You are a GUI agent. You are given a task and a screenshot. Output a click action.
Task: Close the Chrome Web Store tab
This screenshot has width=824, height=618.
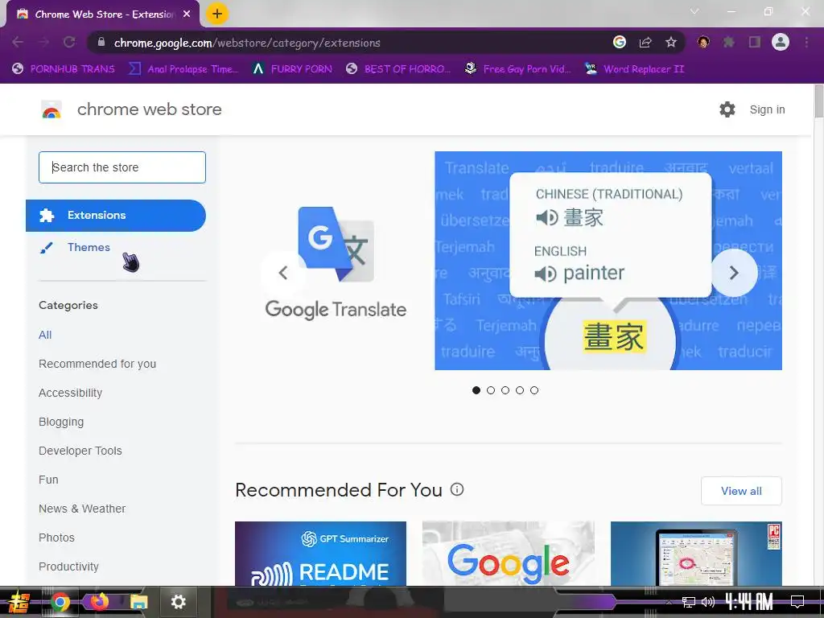click(x=187, y=14)
